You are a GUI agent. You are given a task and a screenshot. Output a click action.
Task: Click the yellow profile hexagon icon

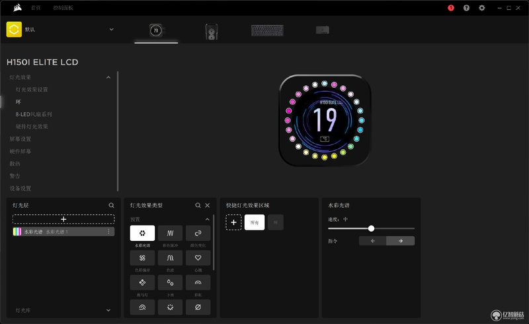tap(14, 30)
